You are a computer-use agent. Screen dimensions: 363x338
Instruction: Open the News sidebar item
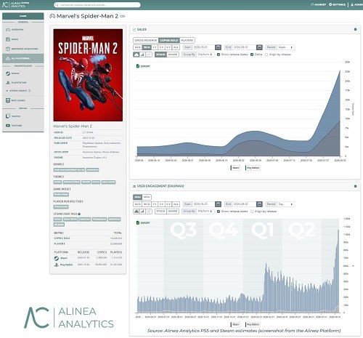[23, 39]
